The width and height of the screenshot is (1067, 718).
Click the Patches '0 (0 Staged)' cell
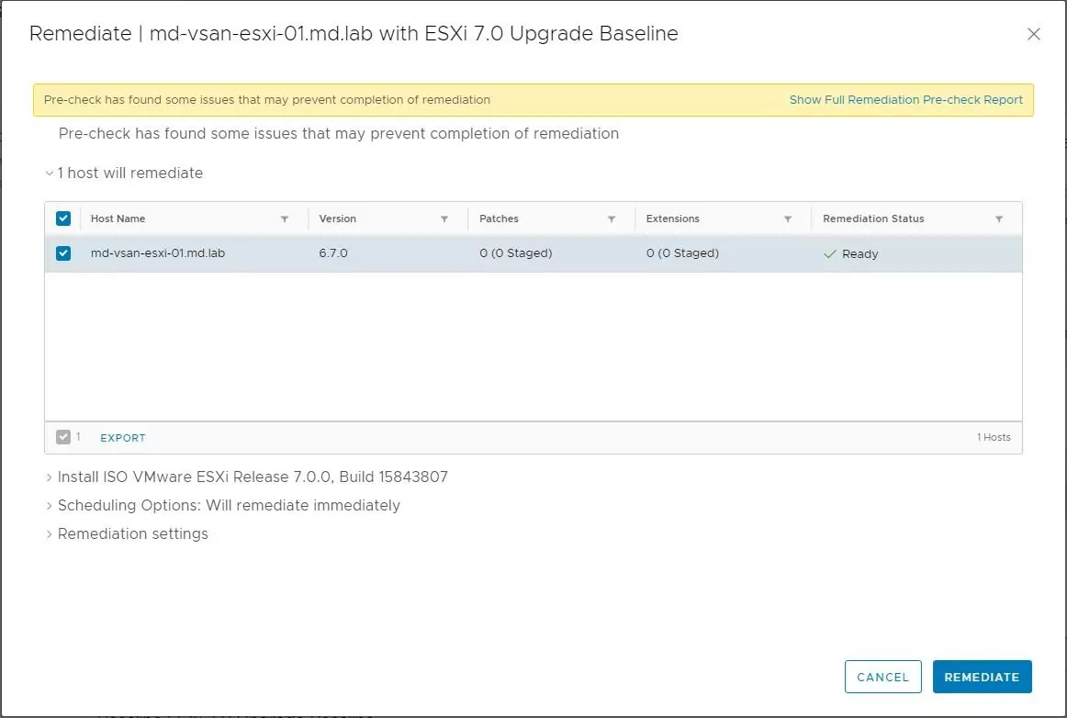point(516,253)
